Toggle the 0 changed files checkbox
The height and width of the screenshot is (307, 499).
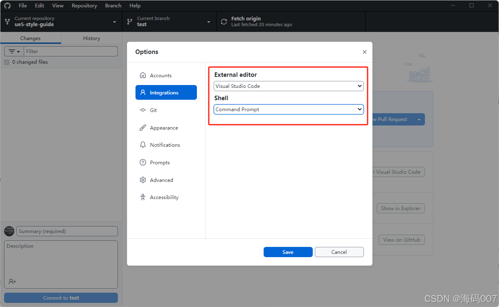tap(7, 62)
